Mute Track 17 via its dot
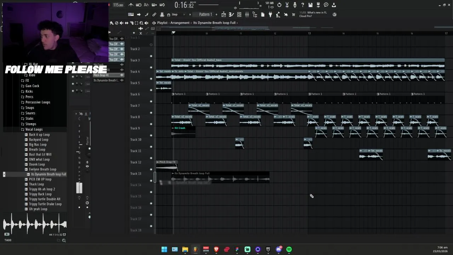This screenshot has width=453, height=255. (151, 226)
